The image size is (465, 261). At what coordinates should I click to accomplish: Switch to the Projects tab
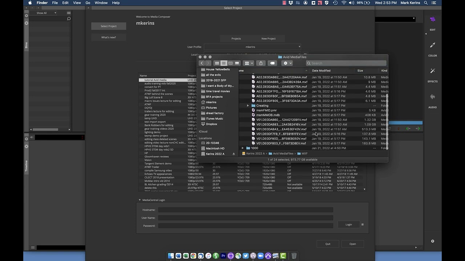(x=236, y=38)
